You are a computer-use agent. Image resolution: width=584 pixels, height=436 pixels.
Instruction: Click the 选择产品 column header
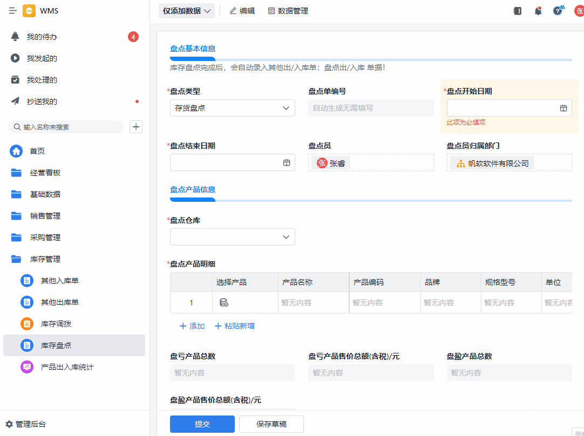point(245,282)
